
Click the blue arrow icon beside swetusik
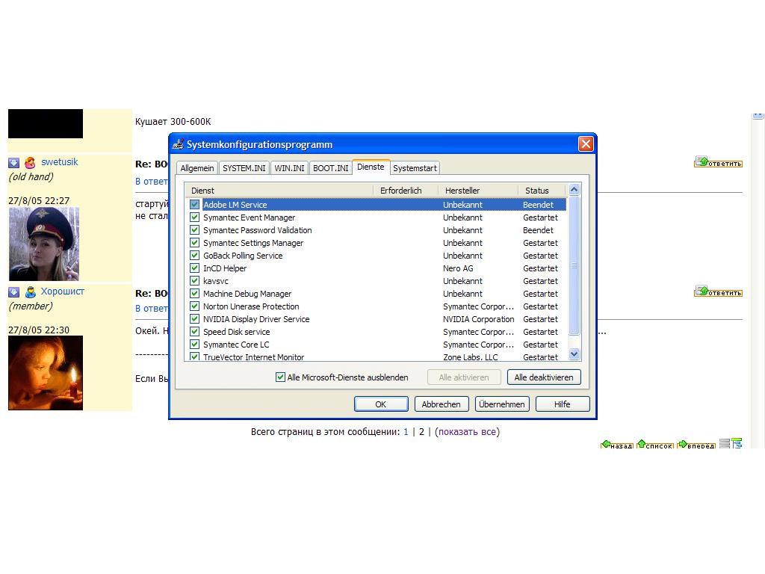13,163
